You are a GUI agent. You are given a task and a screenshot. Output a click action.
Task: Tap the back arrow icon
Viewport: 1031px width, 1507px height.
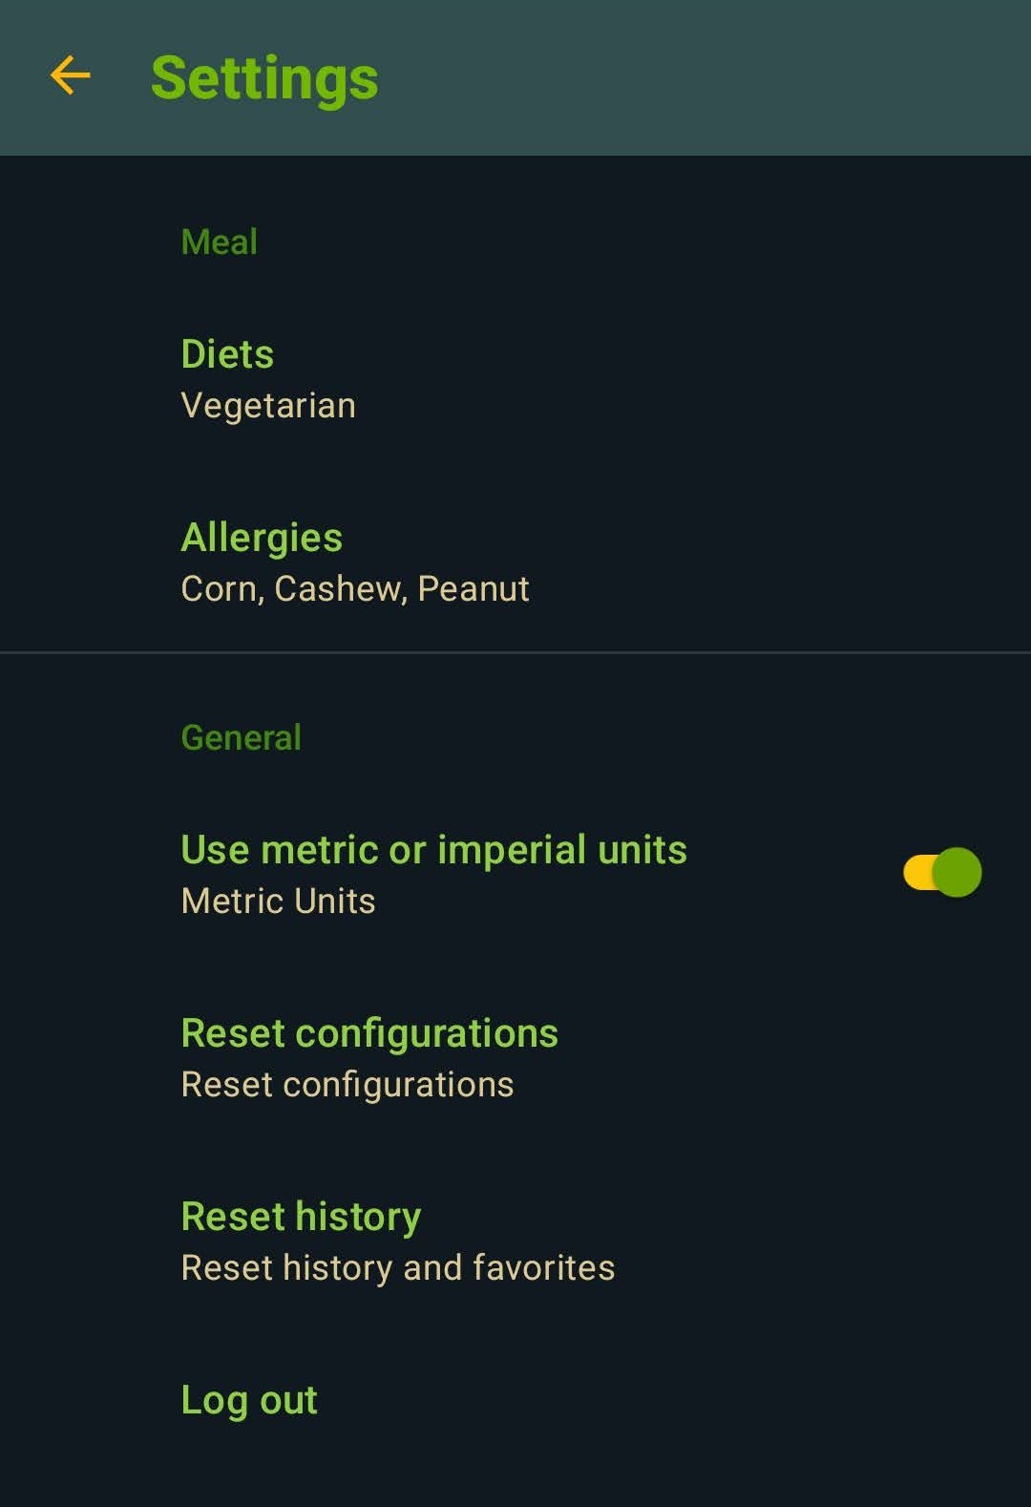tap(70, 75)
